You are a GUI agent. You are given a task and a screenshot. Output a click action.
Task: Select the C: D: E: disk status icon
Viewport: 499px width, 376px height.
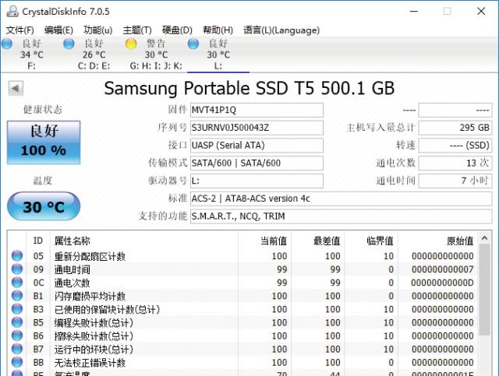(x=69, y=44)
